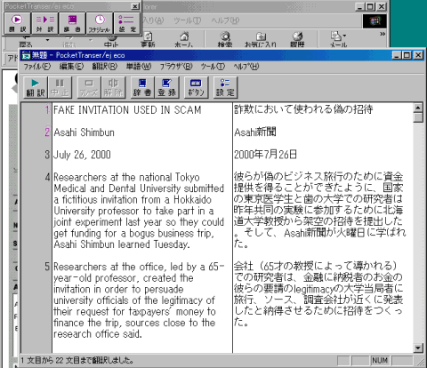The image size is (427, 368).
Task: Click the 翻訳 translate play icon in main toolbar
Action: click(36, 87)
